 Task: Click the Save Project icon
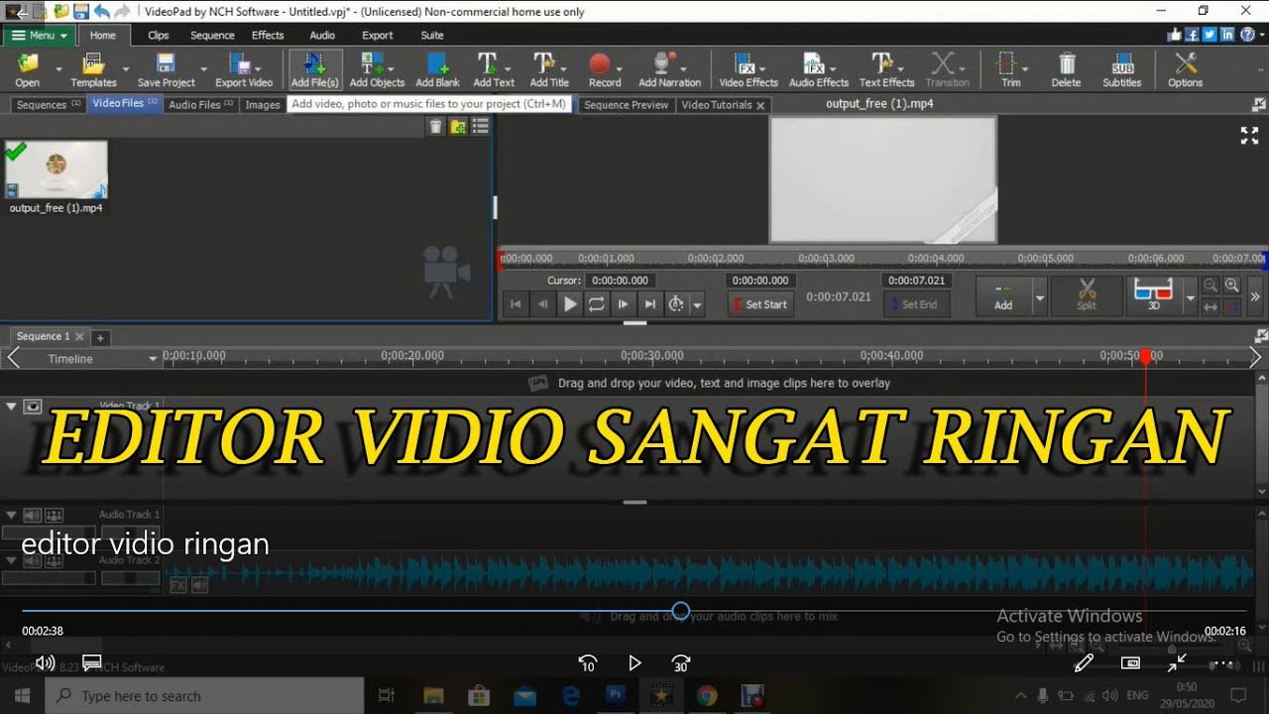pos(166,65)
